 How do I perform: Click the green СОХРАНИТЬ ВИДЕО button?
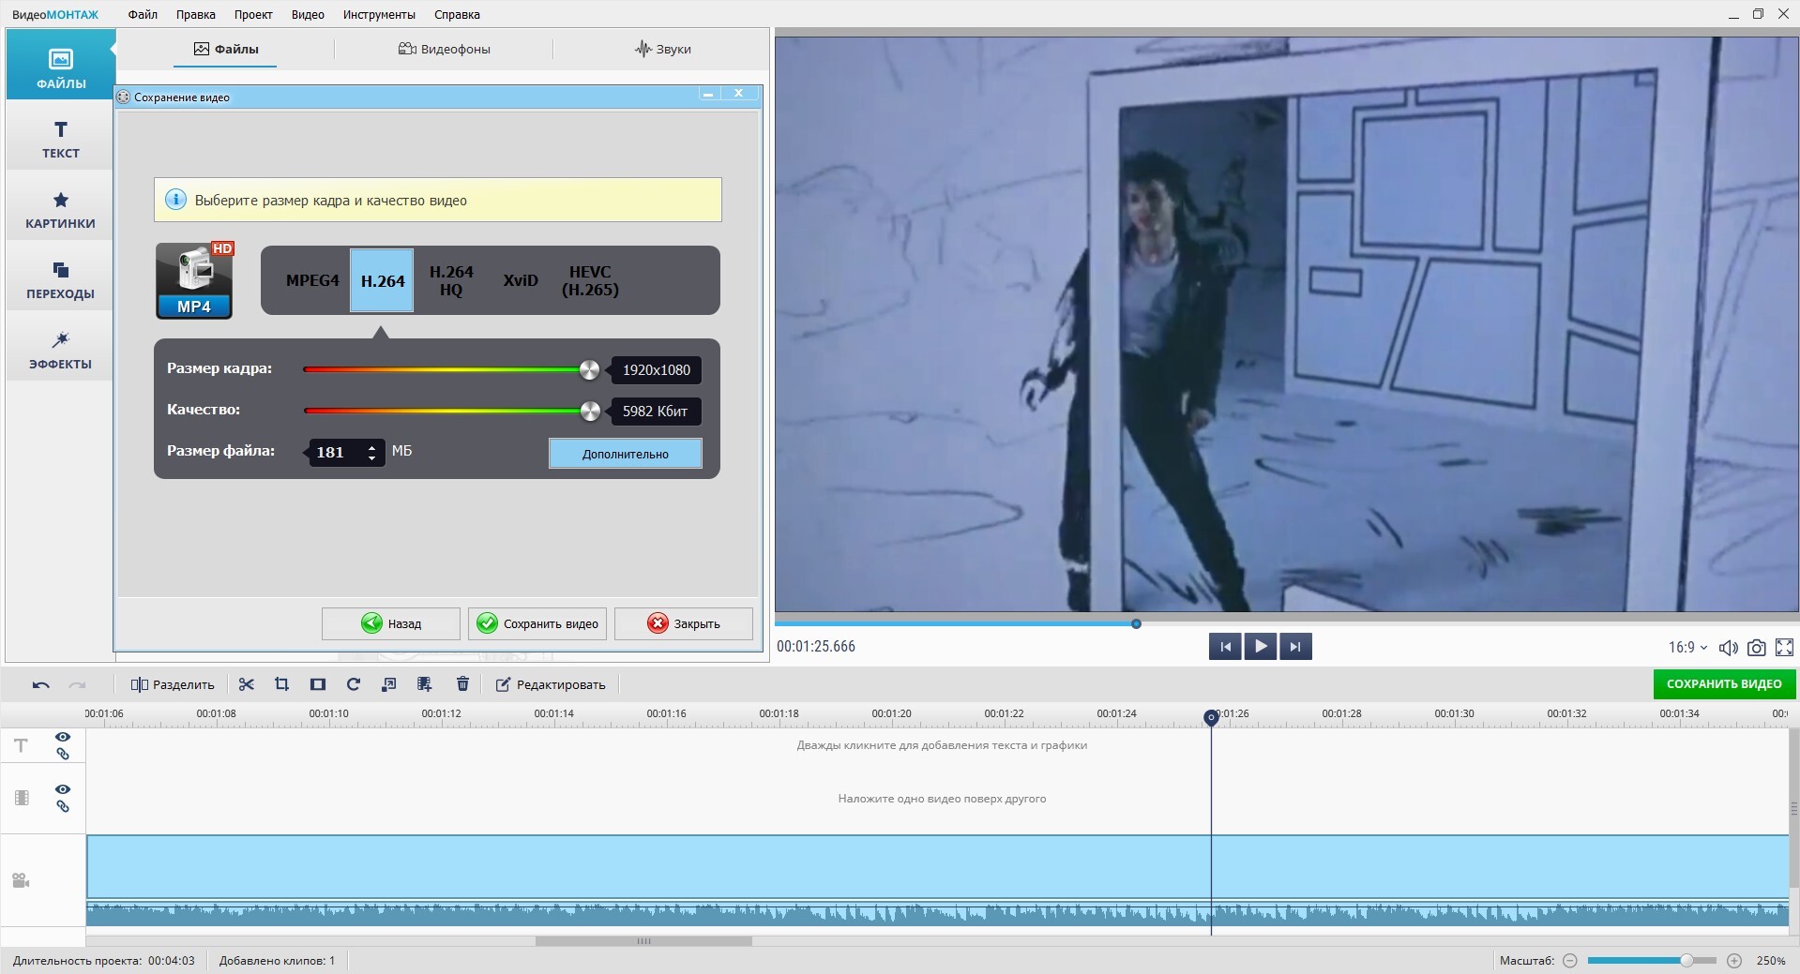point(1724,684)
